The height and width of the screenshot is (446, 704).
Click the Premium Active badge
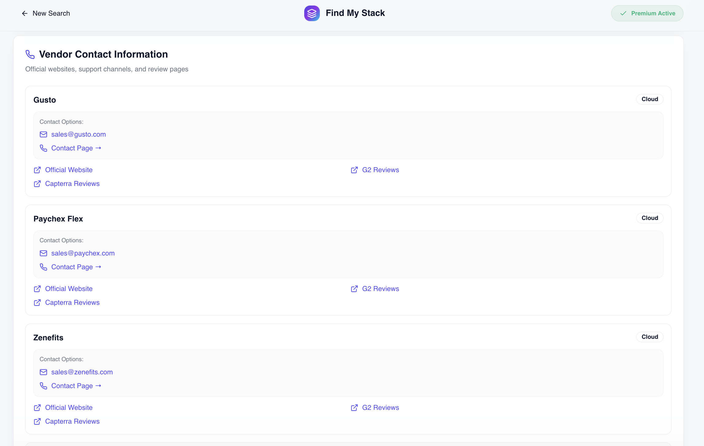pyautogui.click(x=647, y=13)
